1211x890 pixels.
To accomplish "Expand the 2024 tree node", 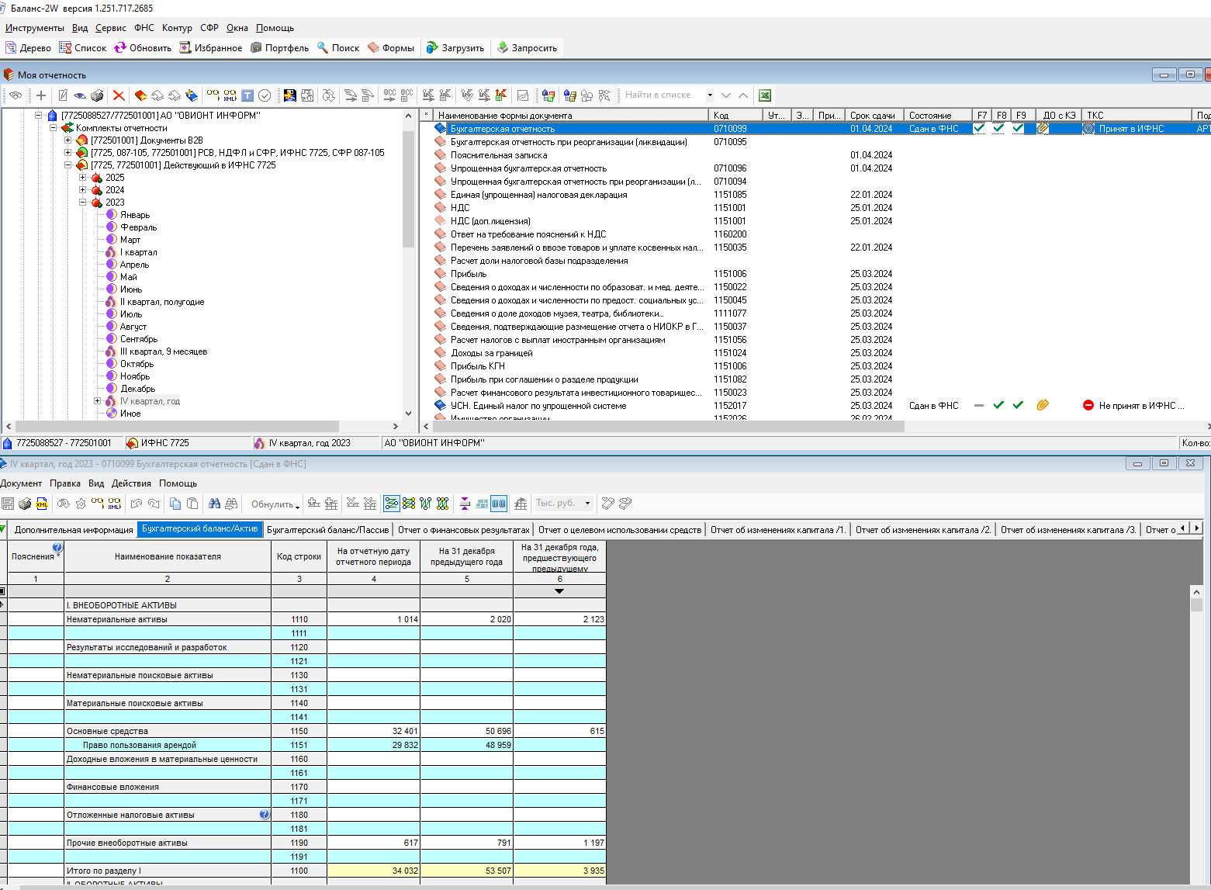I will tap(83, 190).
